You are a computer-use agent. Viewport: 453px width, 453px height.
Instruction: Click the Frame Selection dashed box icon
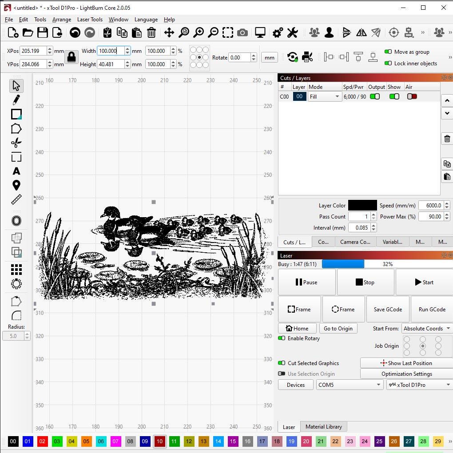pos(228,33)
